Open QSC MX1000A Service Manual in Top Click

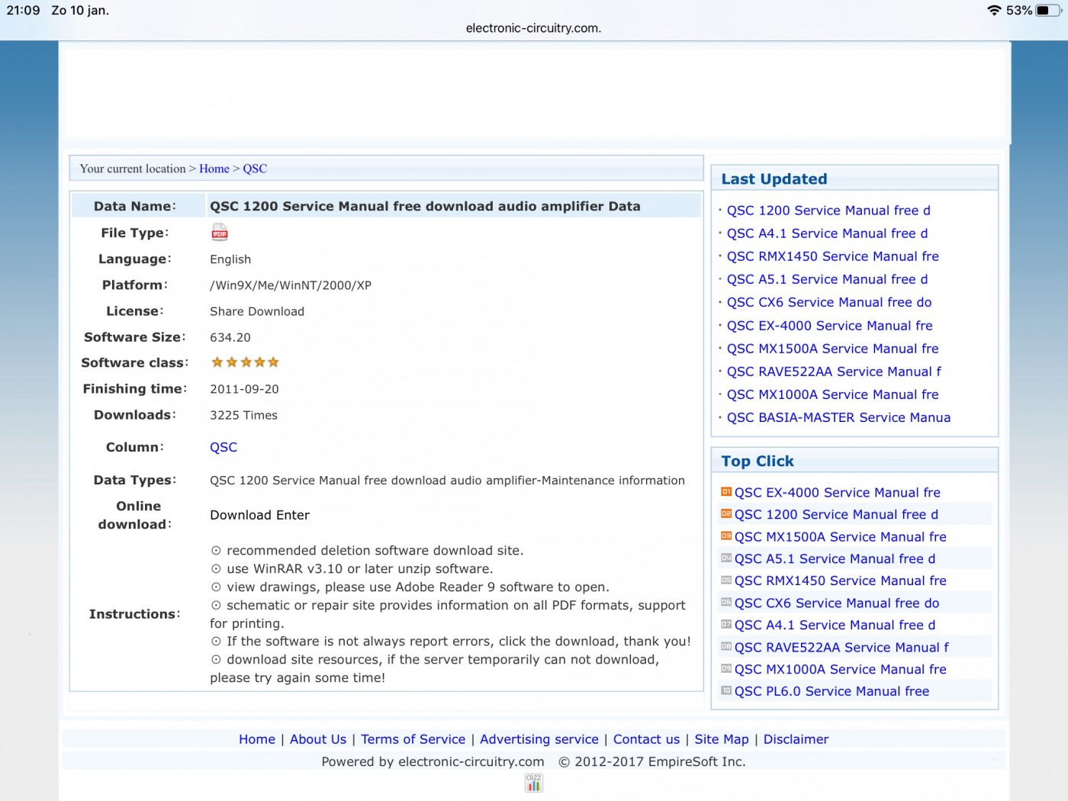click(x=840, y=669)
